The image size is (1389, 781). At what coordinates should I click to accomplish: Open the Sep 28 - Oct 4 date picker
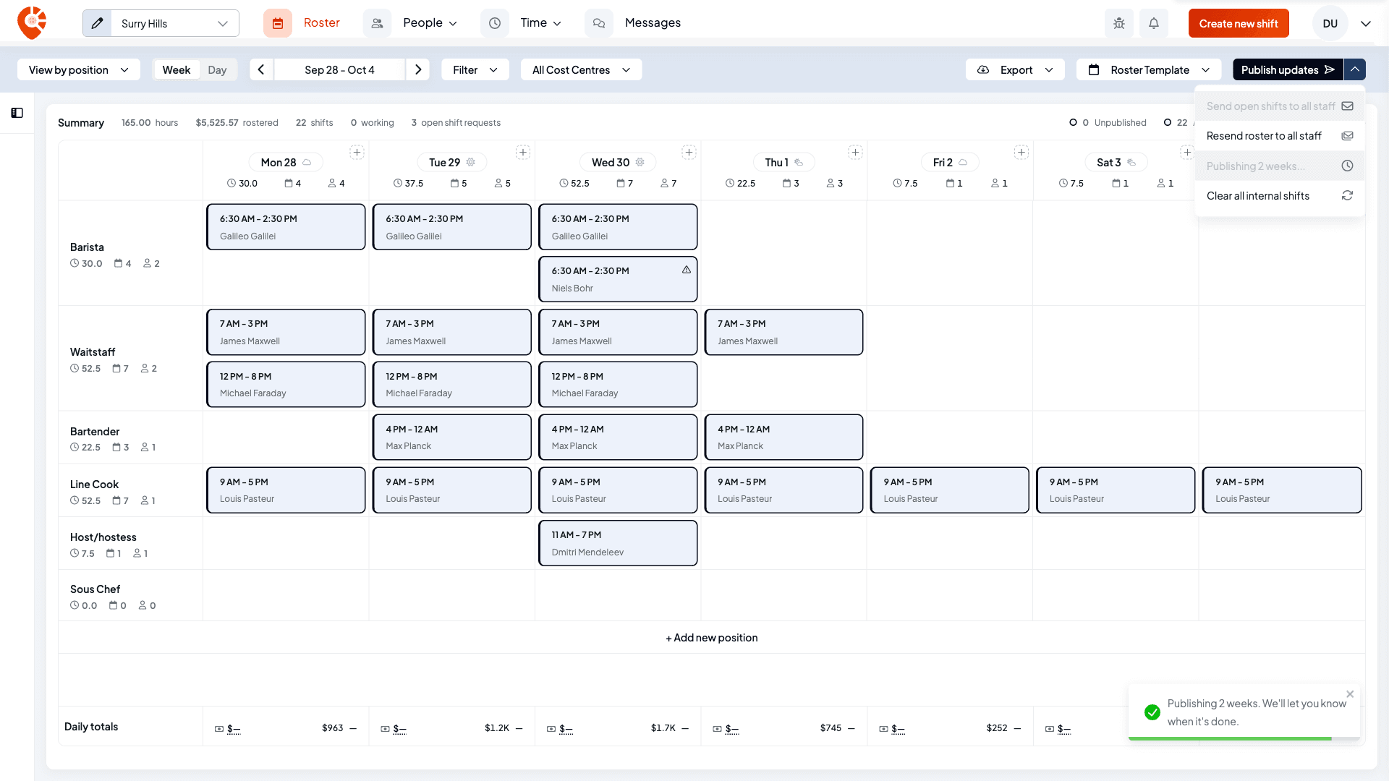339,69
